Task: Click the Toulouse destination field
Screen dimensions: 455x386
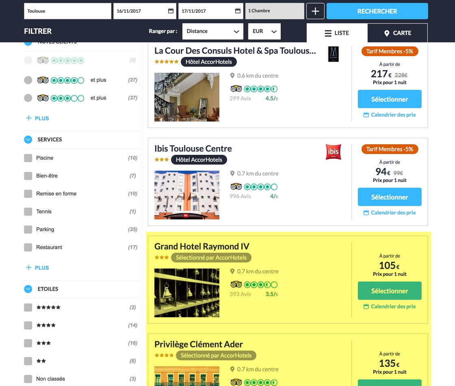Action: tap(67, 11)
